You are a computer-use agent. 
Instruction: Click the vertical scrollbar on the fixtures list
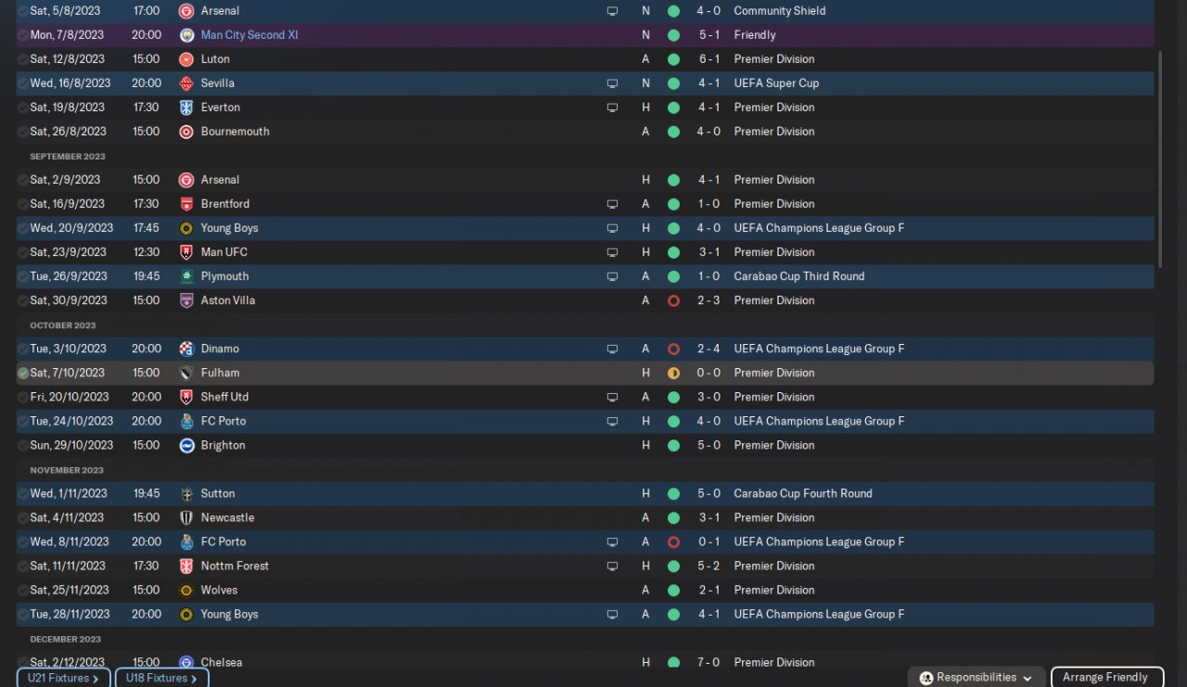(x=1160, y=158)
